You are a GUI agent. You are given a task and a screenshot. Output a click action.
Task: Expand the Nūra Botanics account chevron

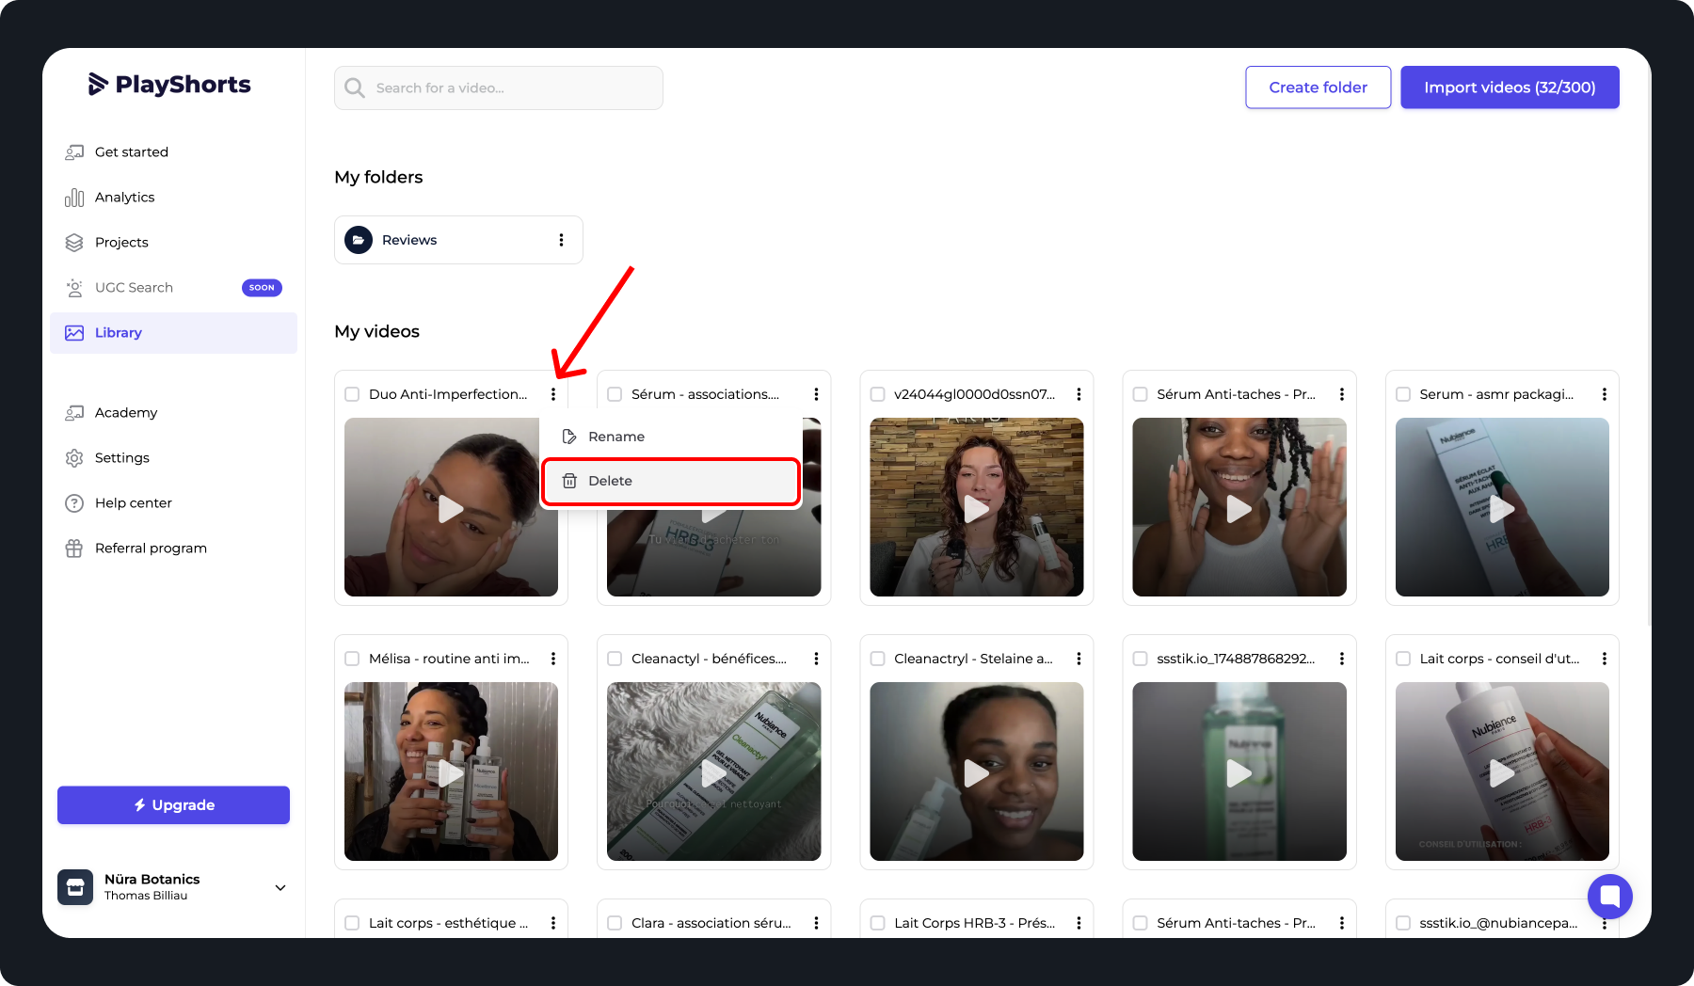tap(280, 887)
